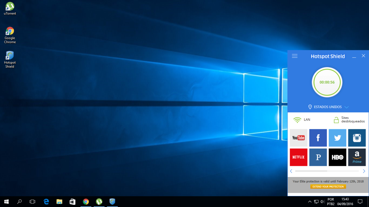Image resolution: width=369 pixels, height=207 pixels.
Task: Launch Microsoft Edge from taskbar
Action: [x=46, y=202]
